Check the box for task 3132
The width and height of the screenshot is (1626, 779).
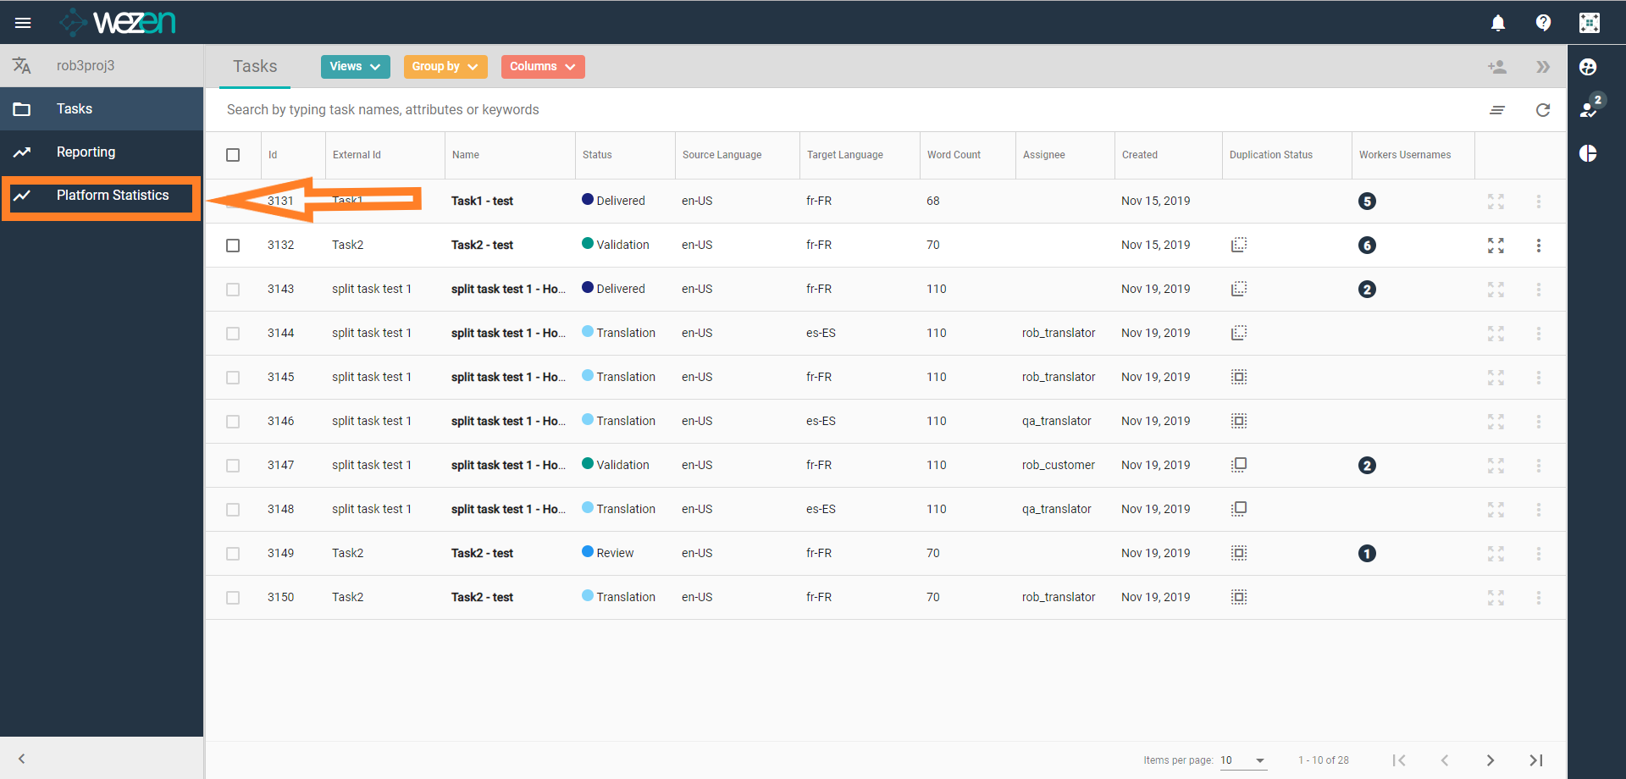point(233,246)
